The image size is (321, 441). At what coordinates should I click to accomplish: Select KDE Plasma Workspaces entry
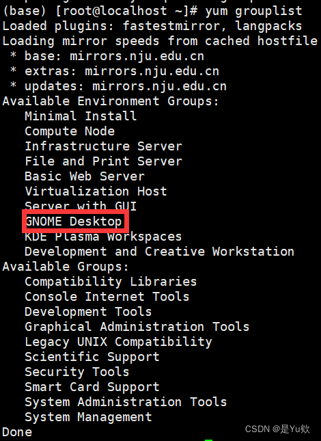(x=103, y=237)
